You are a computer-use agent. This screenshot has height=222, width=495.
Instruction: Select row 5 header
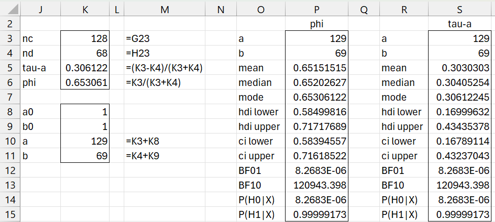tap(10, 68)
